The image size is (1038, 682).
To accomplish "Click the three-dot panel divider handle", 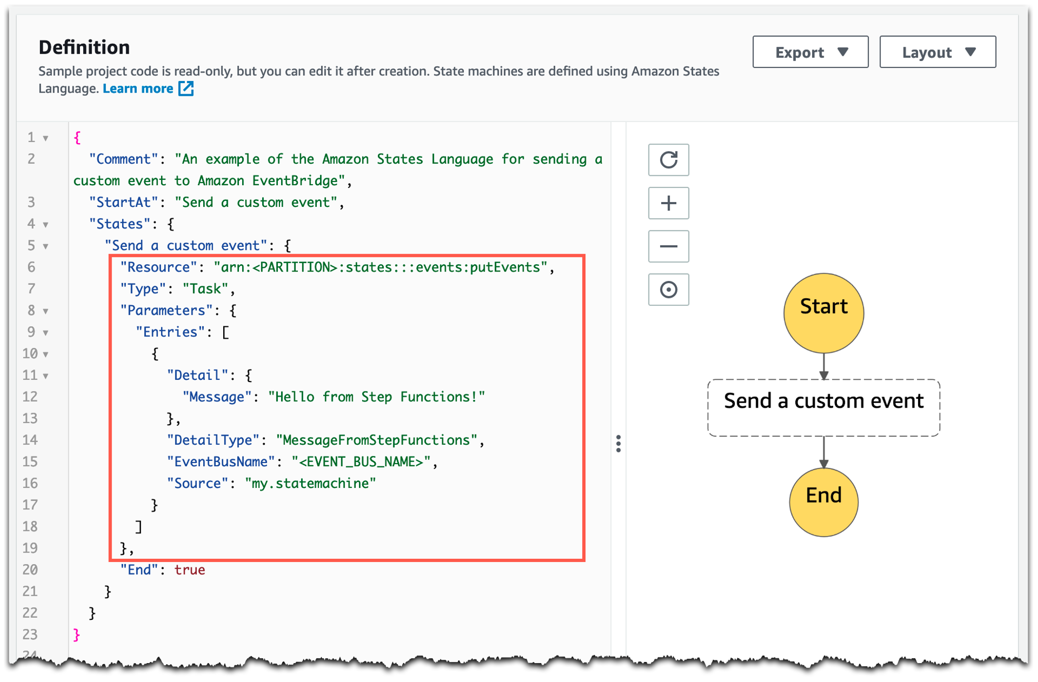I will (x=618, y=444).
